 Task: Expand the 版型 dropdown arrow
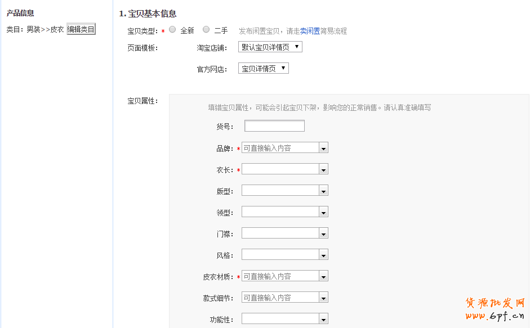click(x=323, y=191)
